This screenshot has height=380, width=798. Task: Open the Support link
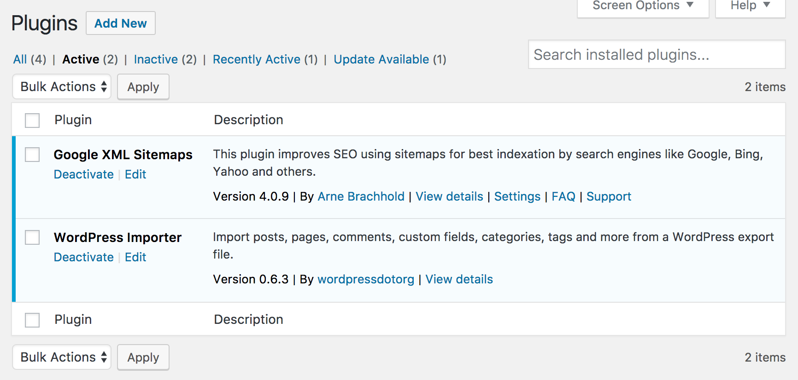tap(609, 196)
